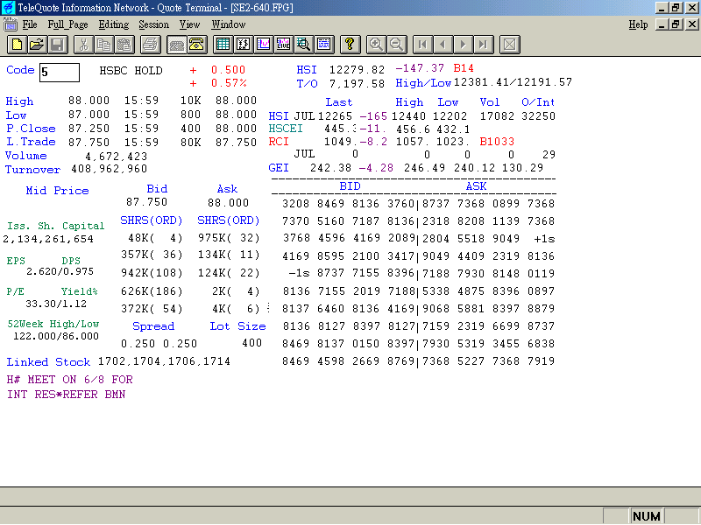701x525 pixels.
Task: Restore the inner document window
Action: 676,24
